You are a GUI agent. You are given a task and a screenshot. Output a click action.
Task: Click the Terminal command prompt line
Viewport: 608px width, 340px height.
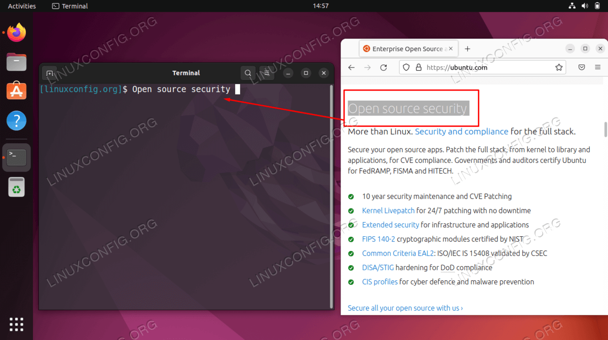[140, 90]
